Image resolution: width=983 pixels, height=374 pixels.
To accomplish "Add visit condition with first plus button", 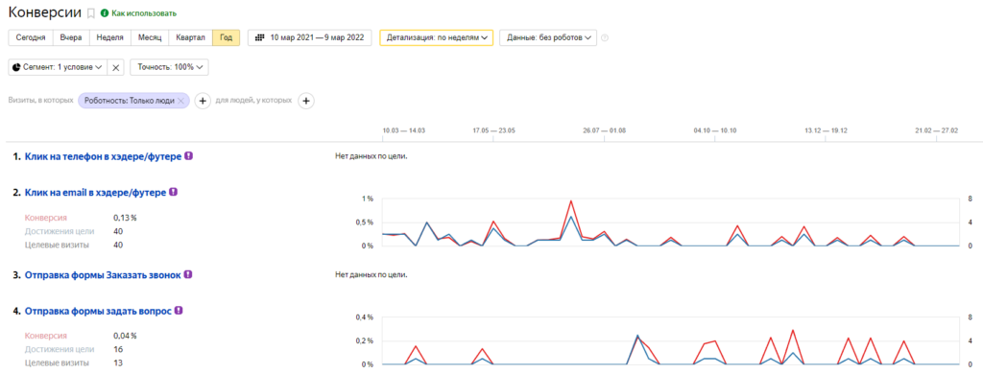I will tap(202, 101).
